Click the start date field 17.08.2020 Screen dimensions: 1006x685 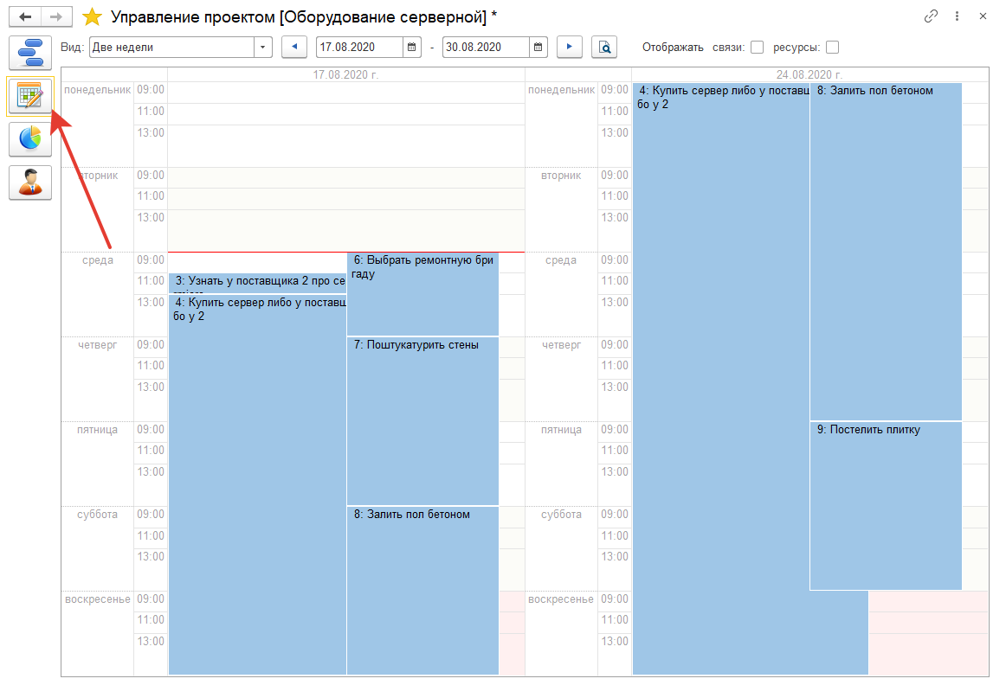pos(358,48)
